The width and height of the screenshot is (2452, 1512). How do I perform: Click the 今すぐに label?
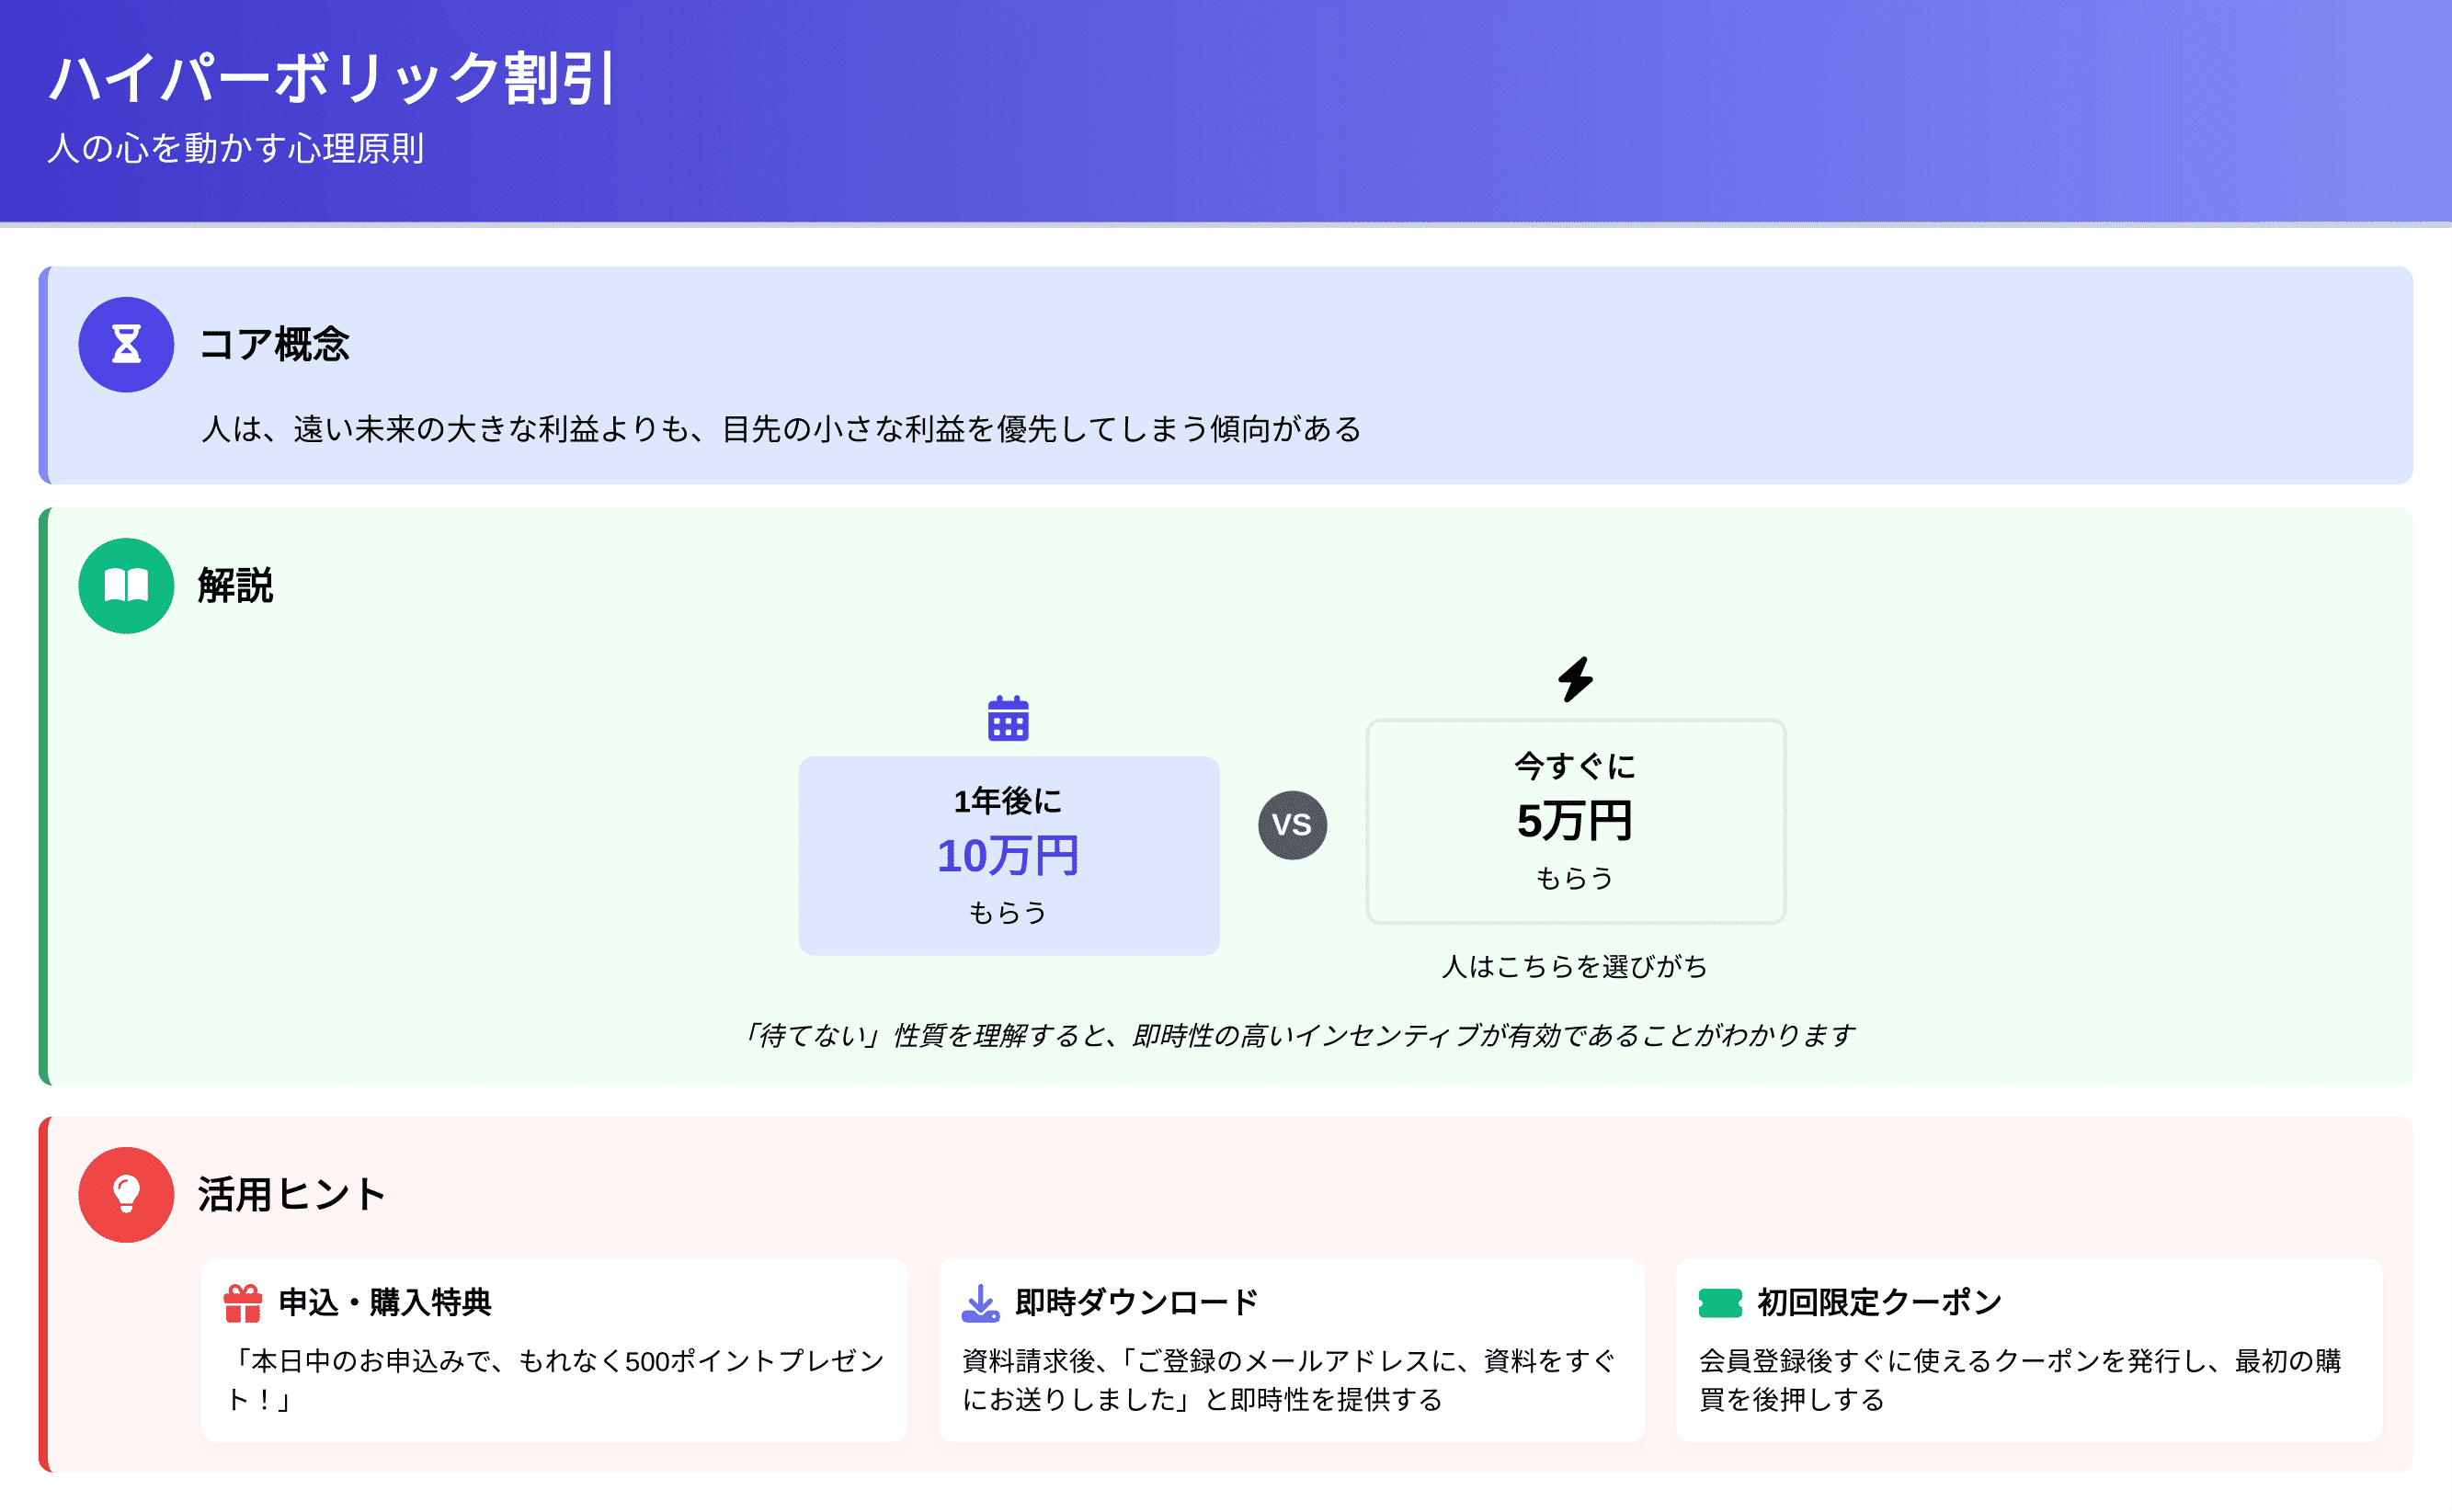click(x=1575, y=766)
